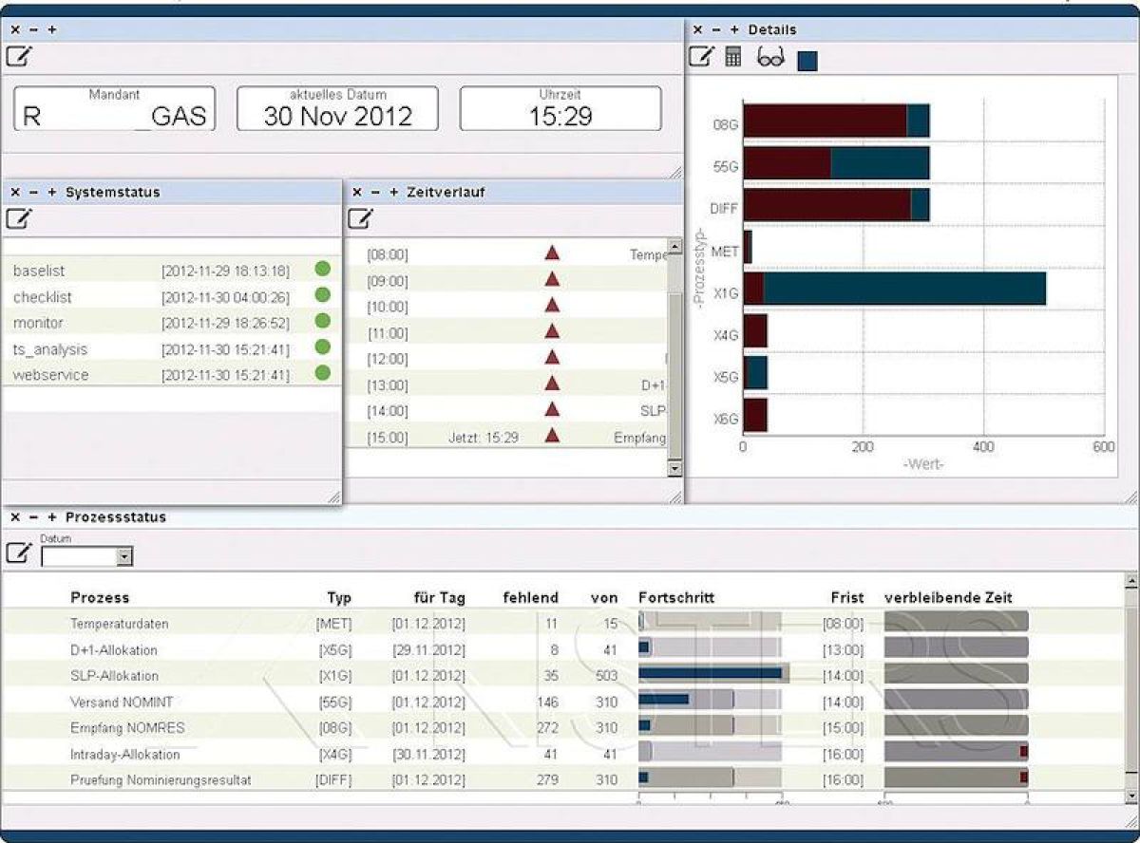
Task: Click the edit icon in Prozessstatus panel
Action: pos(18,553)
